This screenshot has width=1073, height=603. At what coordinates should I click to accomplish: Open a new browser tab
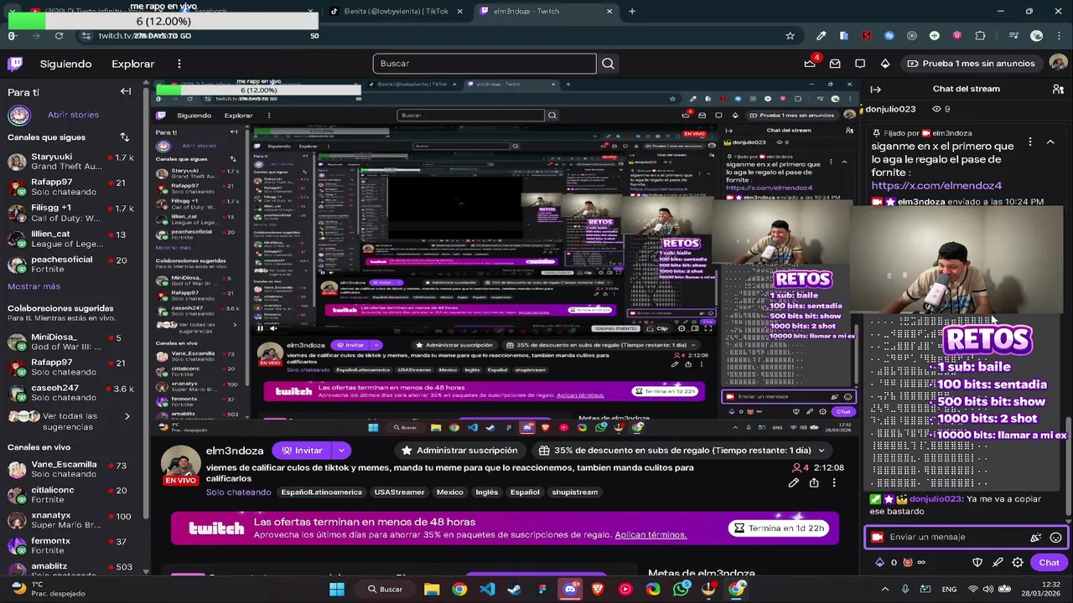point(632,12)
